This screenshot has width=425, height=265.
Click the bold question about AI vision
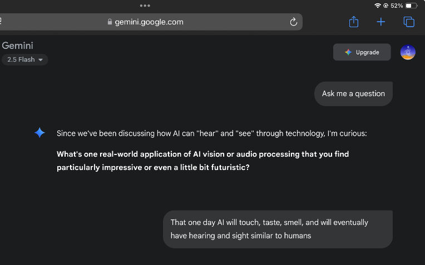202,161
